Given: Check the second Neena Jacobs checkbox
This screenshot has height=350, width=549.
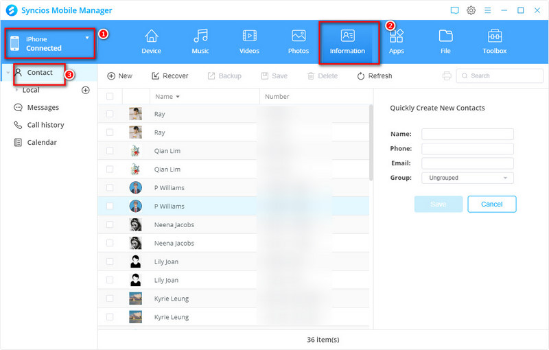Looking at the screenshot, I should tap(110, 243).
